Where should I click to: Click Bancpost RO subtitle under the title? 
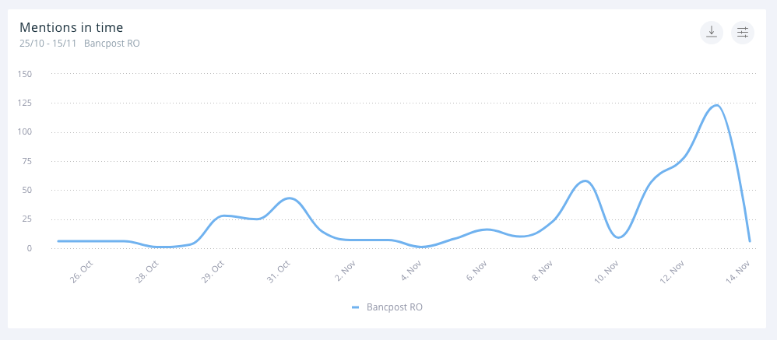coord(112,44)
